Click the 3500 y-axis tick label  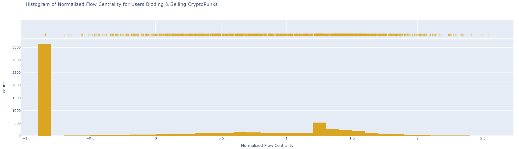pos(16,48)
